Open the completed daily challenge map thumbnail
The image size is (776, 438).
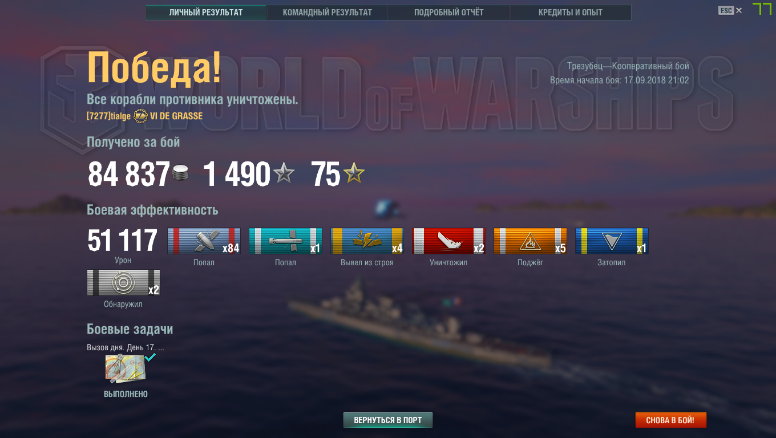[x=126, y=368]
